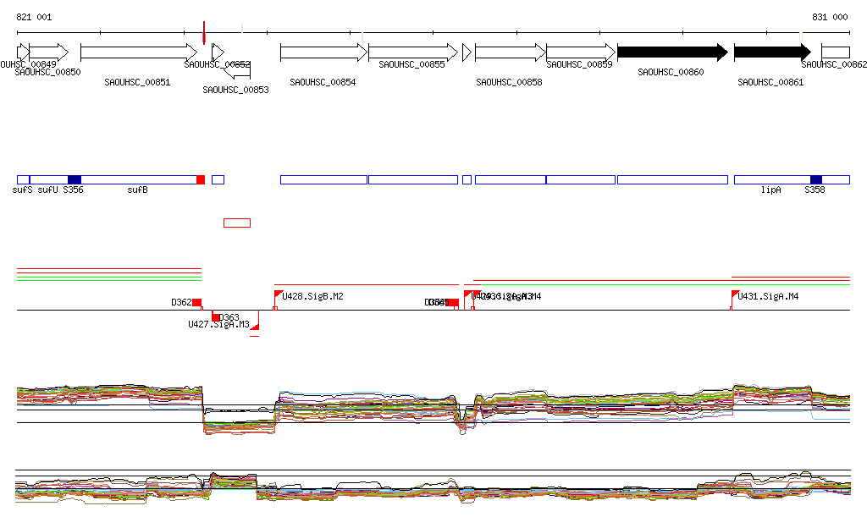
Task: Click the filled dark blue S356 segment
Action: click(x=75, y=179)
